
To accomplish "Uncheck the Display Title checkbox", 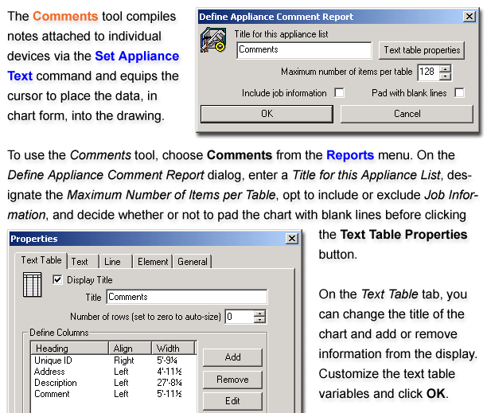I will [57, 279].
